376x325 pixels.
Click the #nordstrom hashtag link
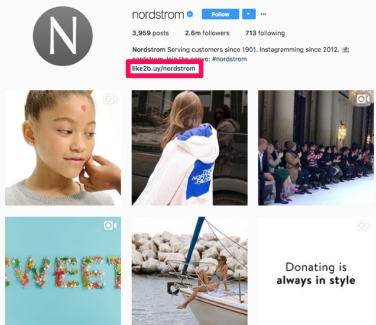[x=229, y=59]
